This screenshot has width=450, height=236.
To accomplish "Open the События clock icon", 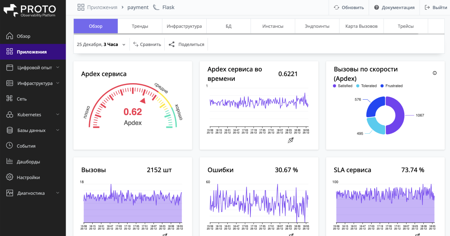I will point(9,146).
